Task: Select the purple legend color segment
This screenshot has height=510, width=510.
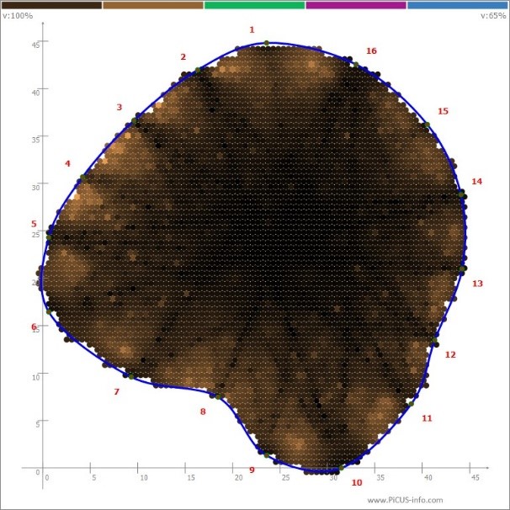Action: click(x=356, y=5)
